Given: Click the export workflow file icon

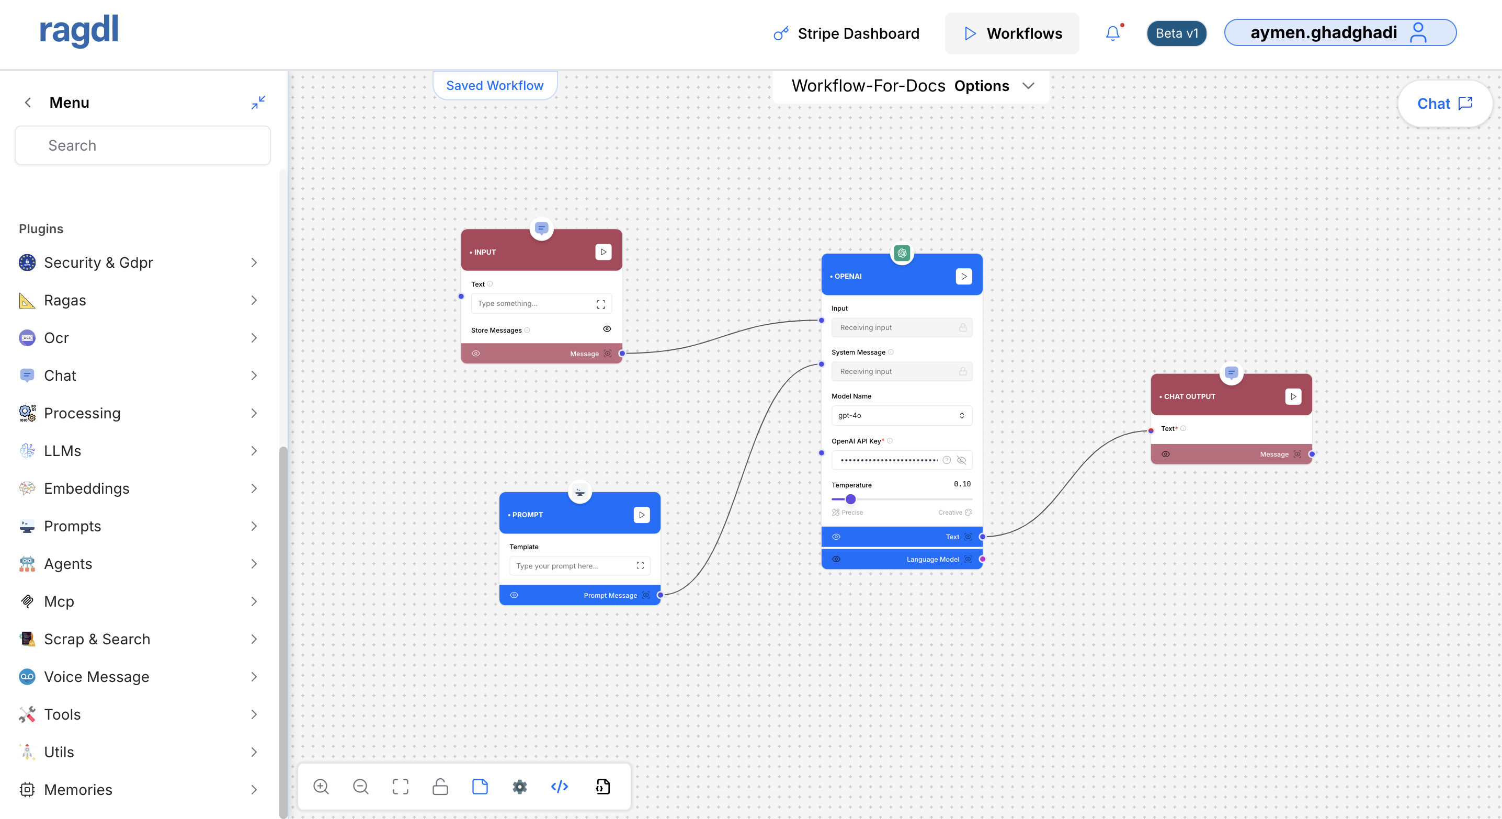Looking at the screenshot, I should point(602,787).
